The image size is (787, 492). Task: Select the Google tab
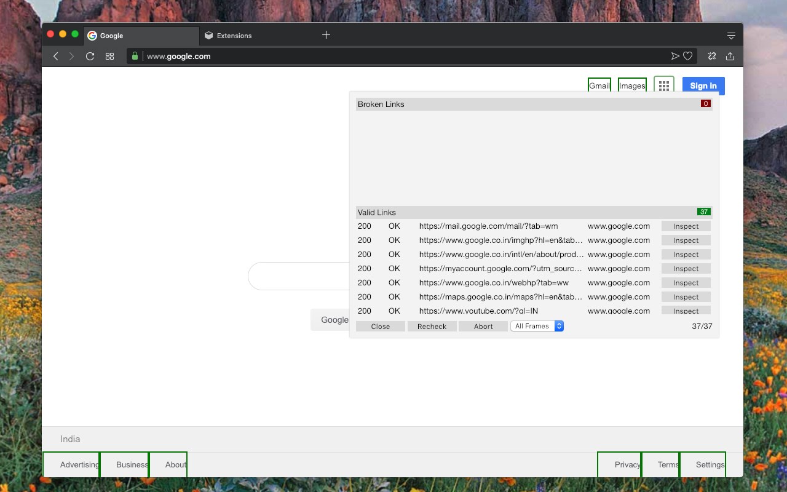pyautogui.click(x=143, y=36)
